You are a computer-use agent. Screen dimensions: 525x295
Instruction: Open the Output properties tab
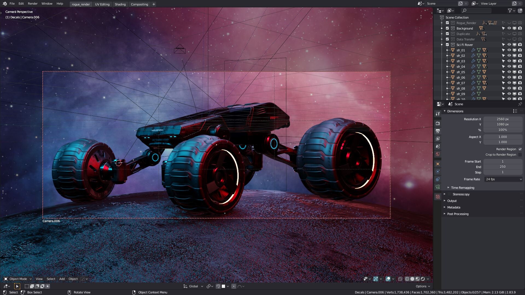coord(438,131)
